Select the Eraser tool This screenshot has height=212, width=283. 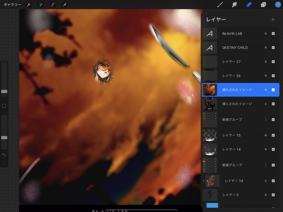pyautogui.click(x=249, y=5)
